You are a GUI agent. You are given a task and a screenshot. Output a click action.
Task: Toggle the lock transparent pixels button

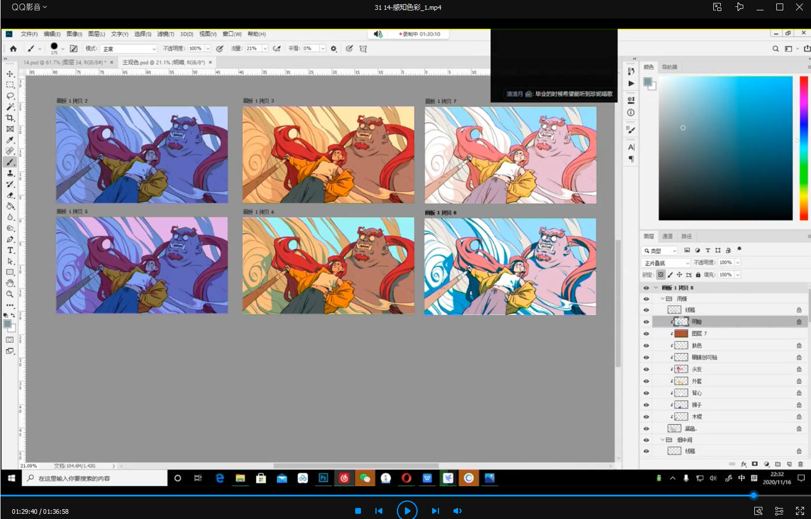coord(661,275)
